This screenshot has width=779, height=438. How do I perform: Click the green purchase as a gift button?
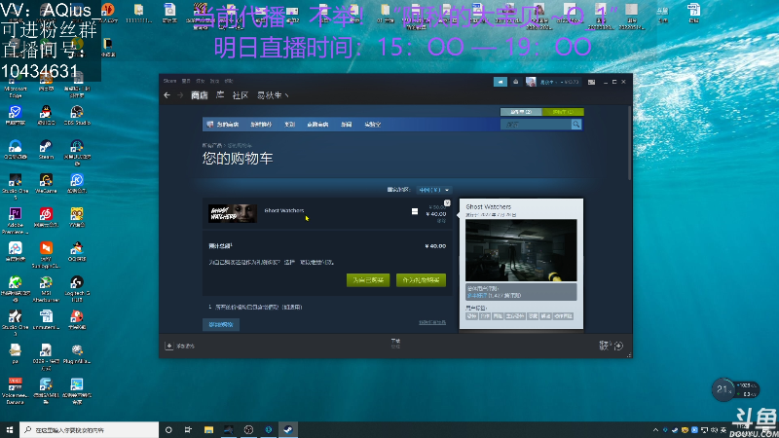pos(421,280)
